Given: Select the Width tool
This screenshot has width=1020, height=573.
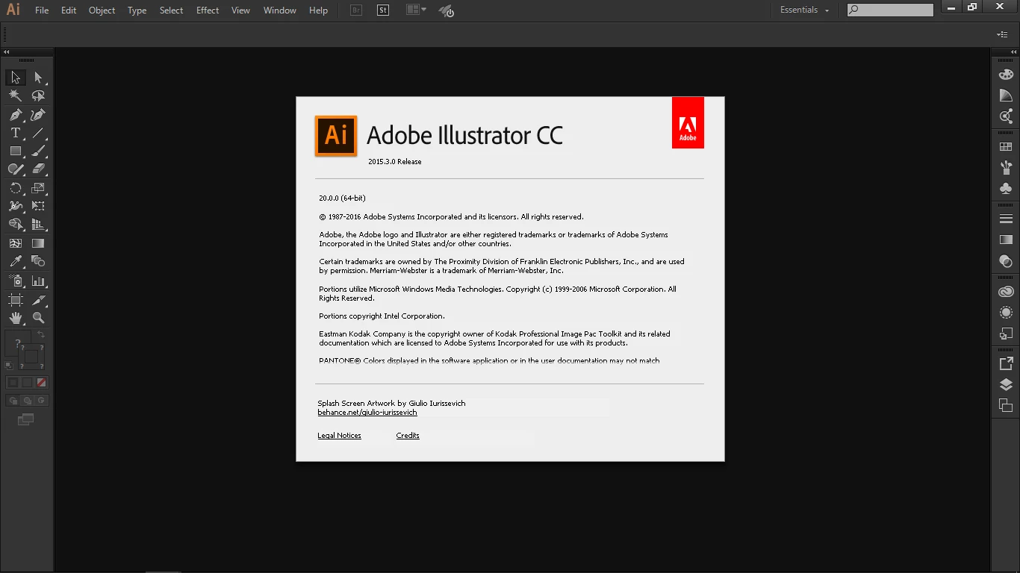Looking at the screenshot, I should (x=15, y=206).
